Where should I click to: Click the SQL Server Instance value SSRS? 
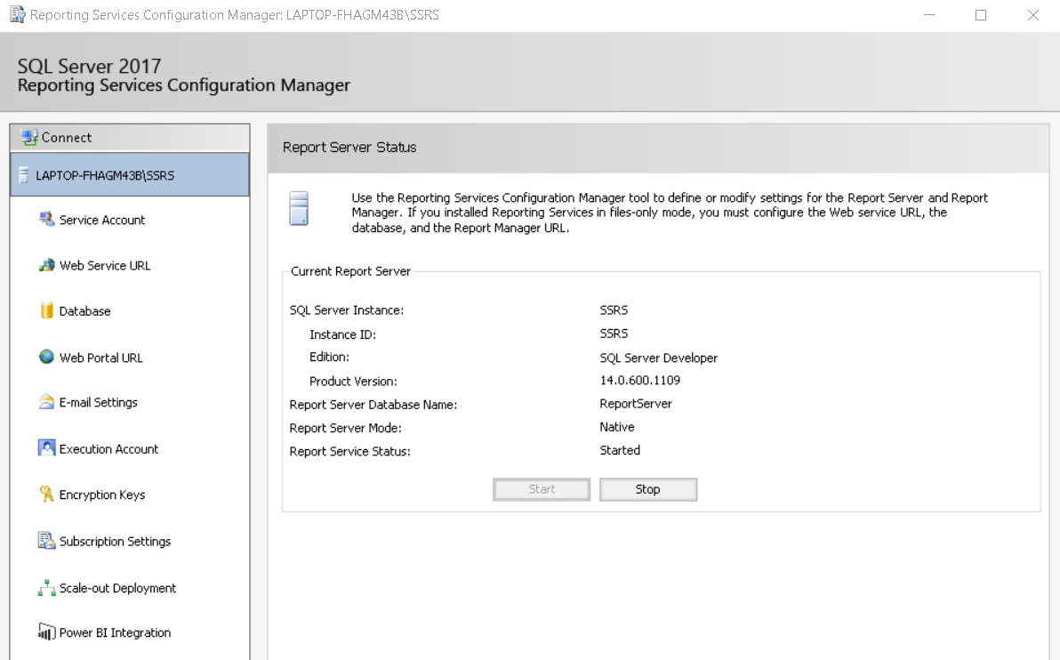tap(614, 310)
